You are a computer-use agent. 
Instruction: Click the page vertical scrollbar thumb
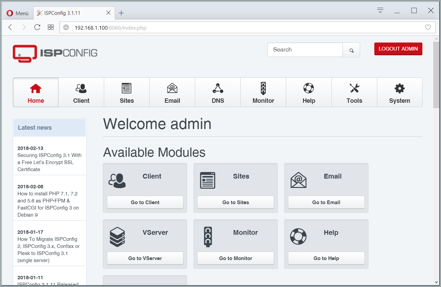pyautogui.click(x=437, y=75)
